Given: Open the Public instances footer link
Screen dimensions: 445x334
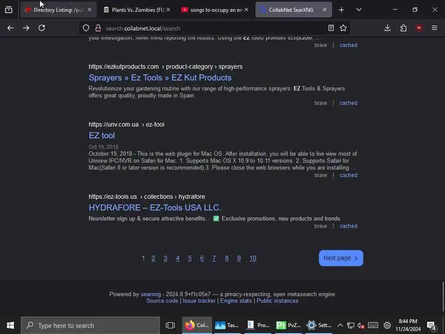Looking at the screenshot, I should point(278,301).
